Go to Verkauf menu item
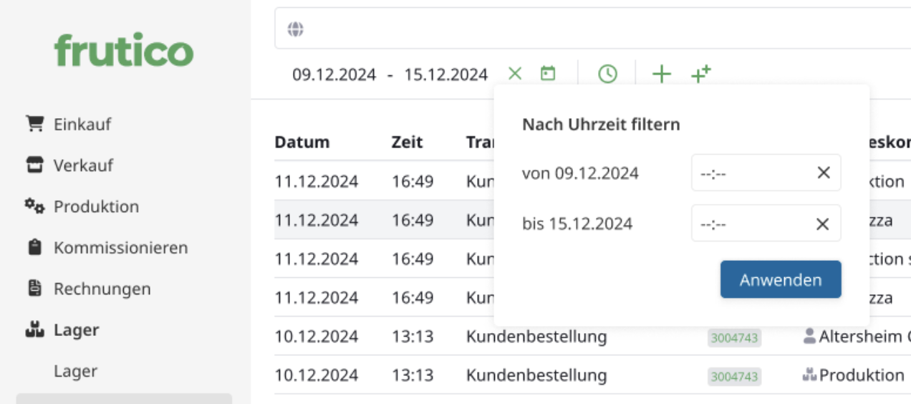The image size is (911, 404). pos(83,165)
